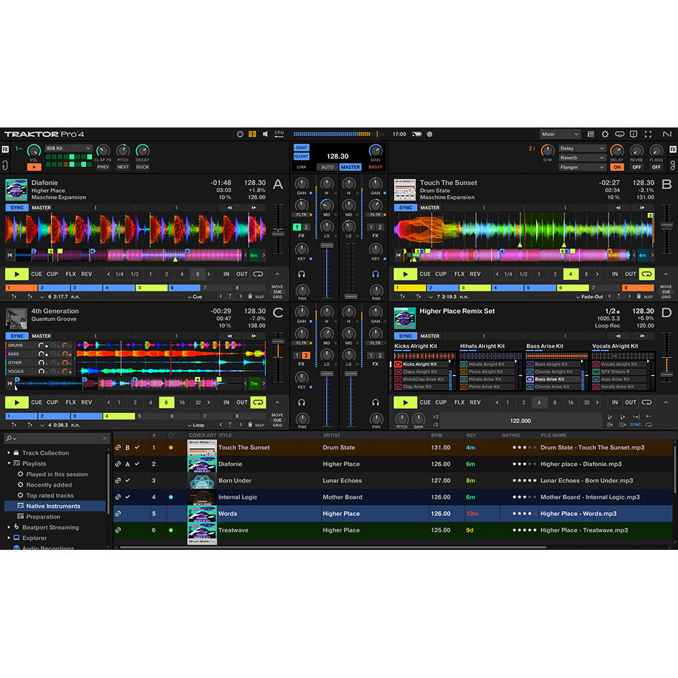Open the Preferences gear icon

[605, 134]
